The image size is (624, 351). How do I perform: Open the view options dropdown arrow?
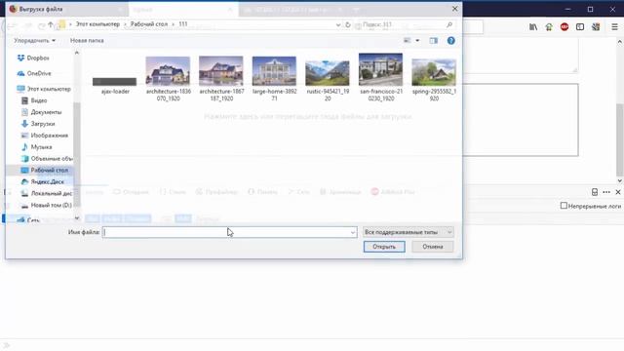pos(417,41)
